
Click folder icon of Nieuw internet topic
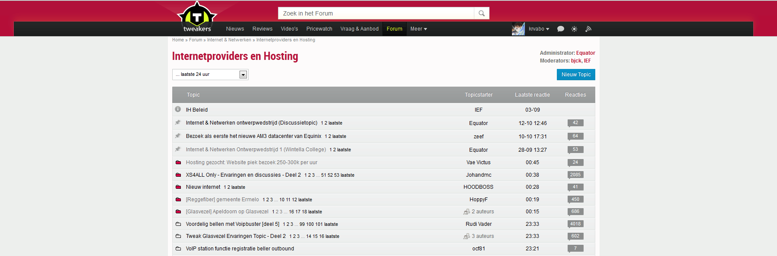(x=178, y=187)
